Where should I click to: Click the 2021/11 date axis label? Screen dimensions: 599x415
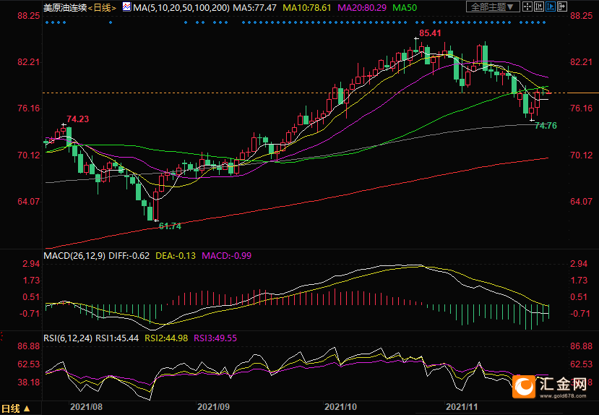pos(462,407)
